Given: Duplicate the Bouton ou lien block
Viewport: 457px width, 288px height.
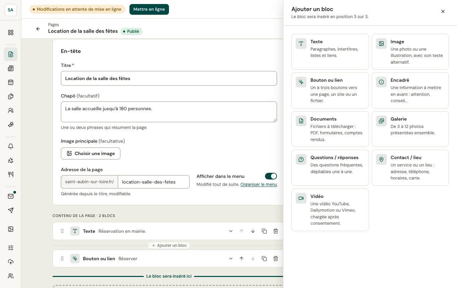Looking at the screenshot, I should tap(264, 259).
